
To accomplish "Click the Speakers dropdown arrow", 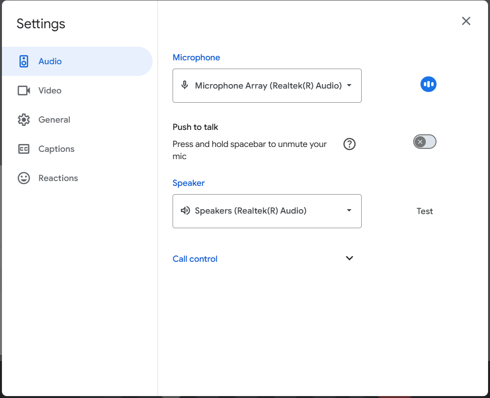I will click(x=349, y=211).
